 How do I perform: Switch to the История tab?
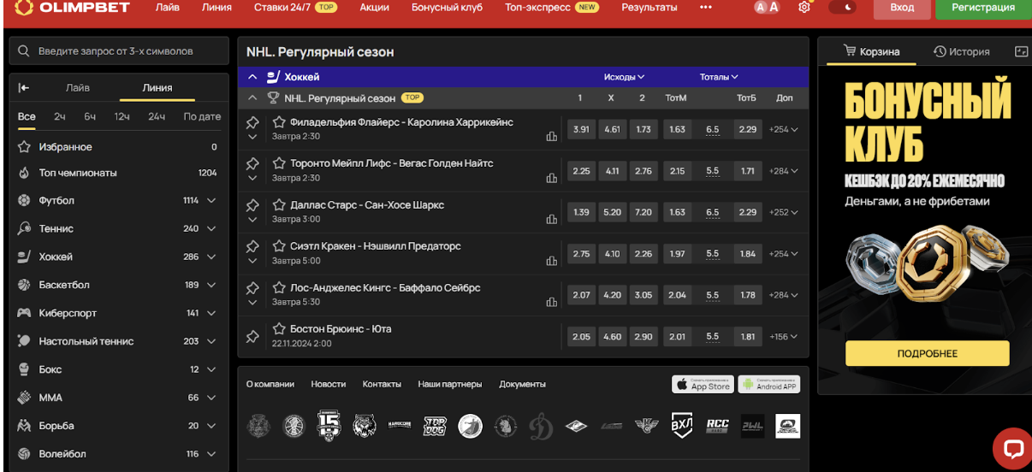(x=961, y=51)
